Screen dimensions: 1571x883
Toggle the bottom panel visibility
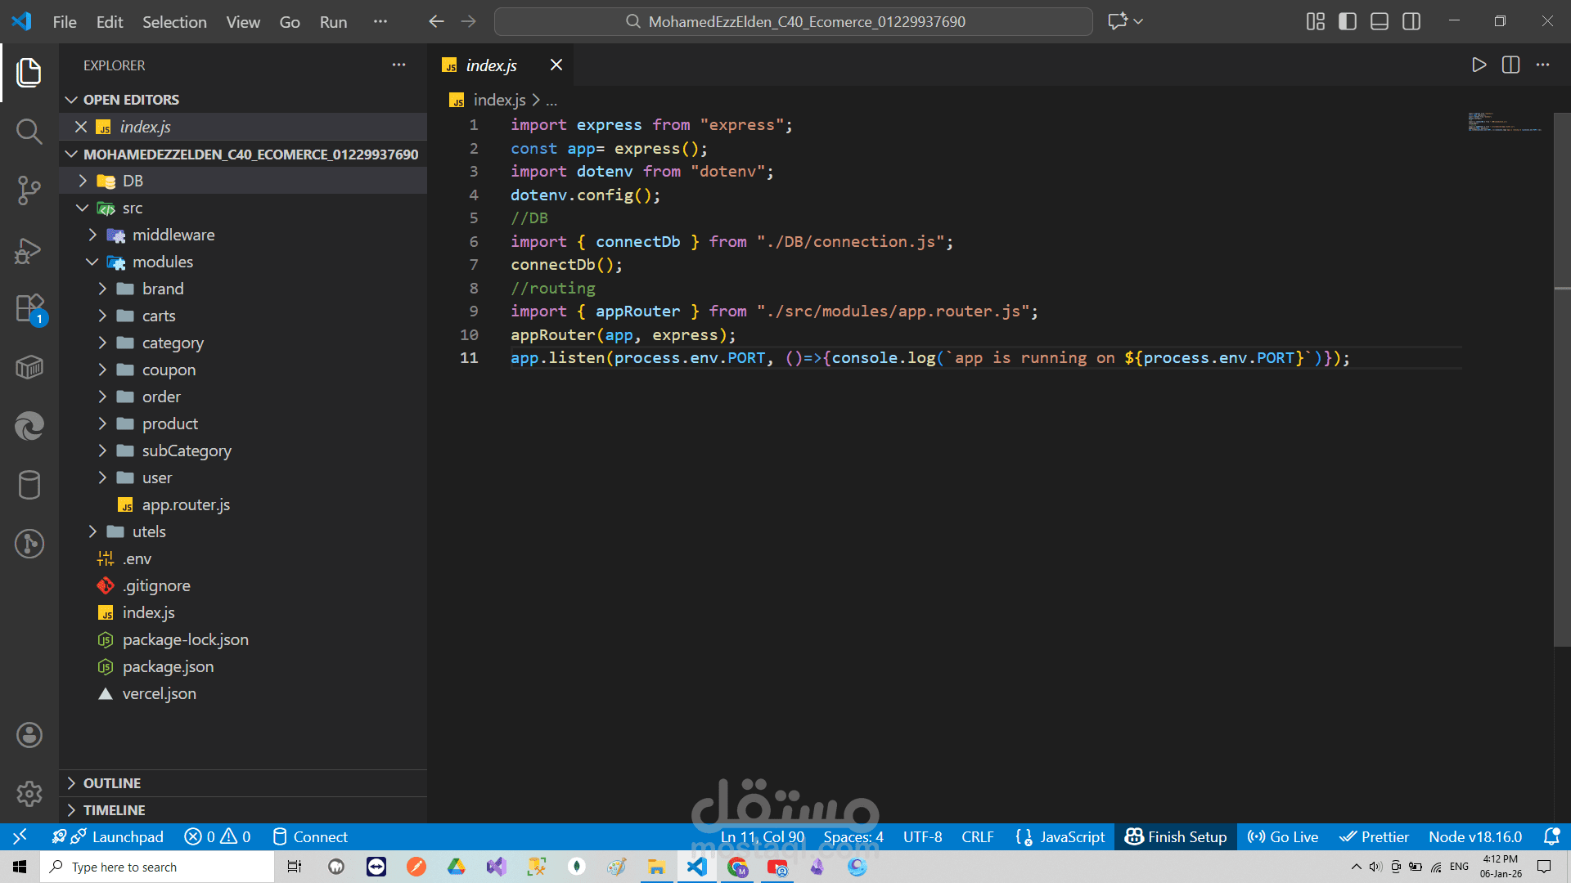1379,21
